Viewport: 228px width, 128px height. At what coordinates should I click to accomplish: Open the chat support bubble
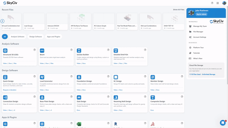(223, 123)
